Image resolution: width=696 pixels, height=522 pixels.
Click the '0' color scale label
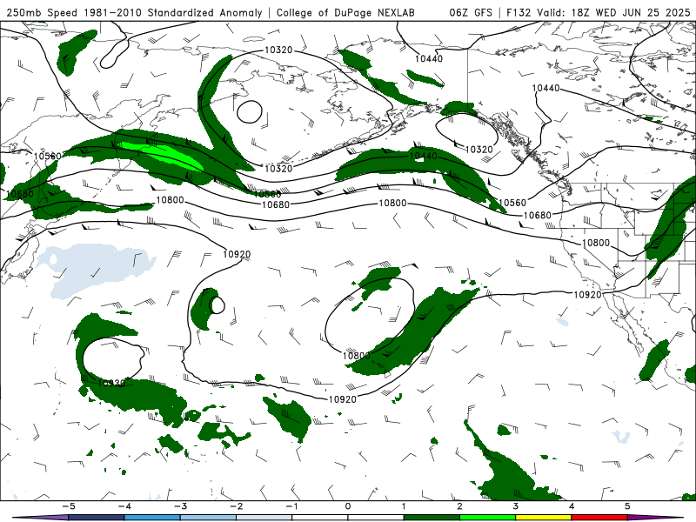pos(348,506)
